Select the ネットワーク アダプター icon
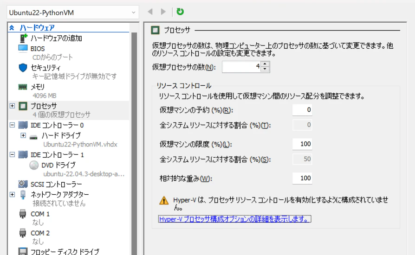This screenshot has width=415, height=255. pyautogui.click(x=23, y=195)
